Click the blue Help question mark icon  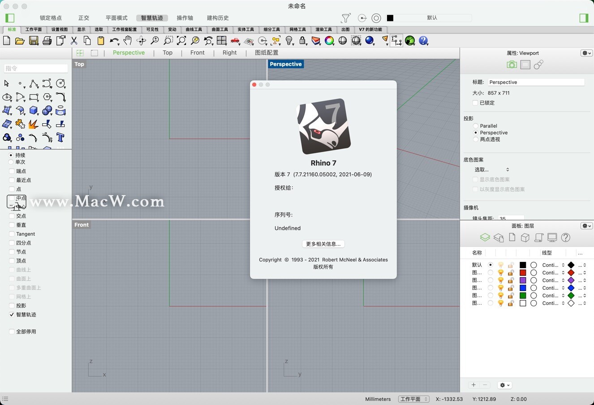coord(423,41)
